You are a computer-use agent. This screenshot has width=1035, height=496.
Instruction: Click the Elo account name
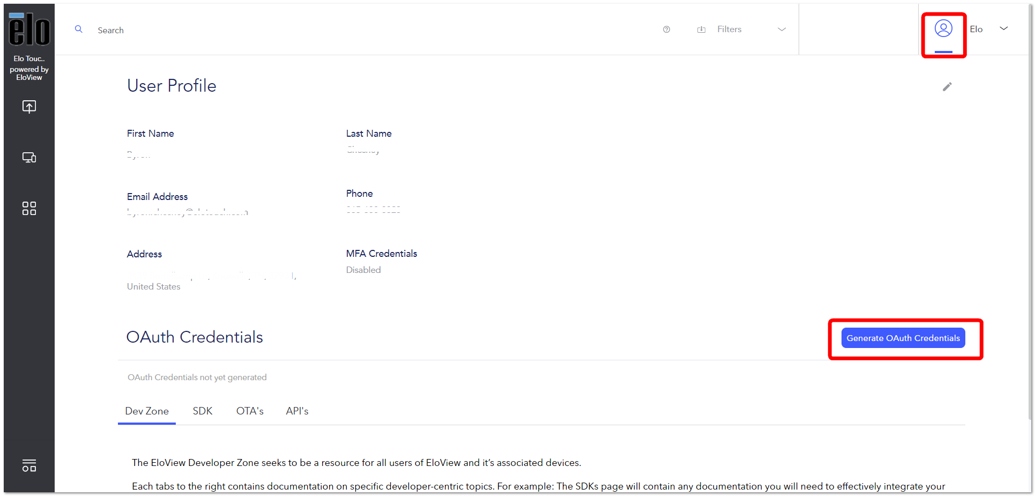[x=976, y=29]
